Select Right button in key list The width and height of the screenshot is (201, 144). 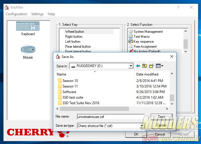(x=74, y=37)
